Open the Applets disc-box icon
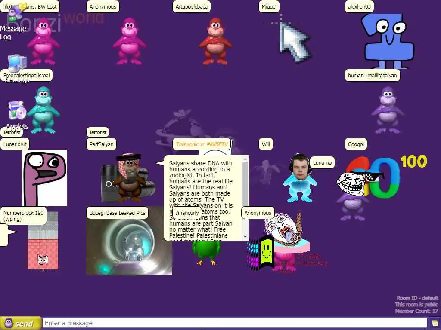This screenshot has height=330, width=441. click(x=17, y=110)
